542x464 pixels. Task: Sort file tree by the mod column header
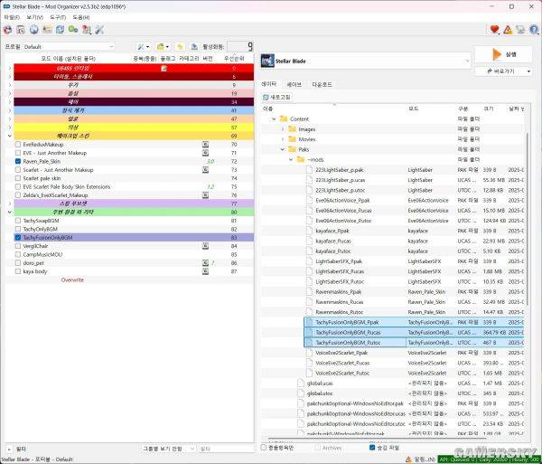click(x=414, y=109)
